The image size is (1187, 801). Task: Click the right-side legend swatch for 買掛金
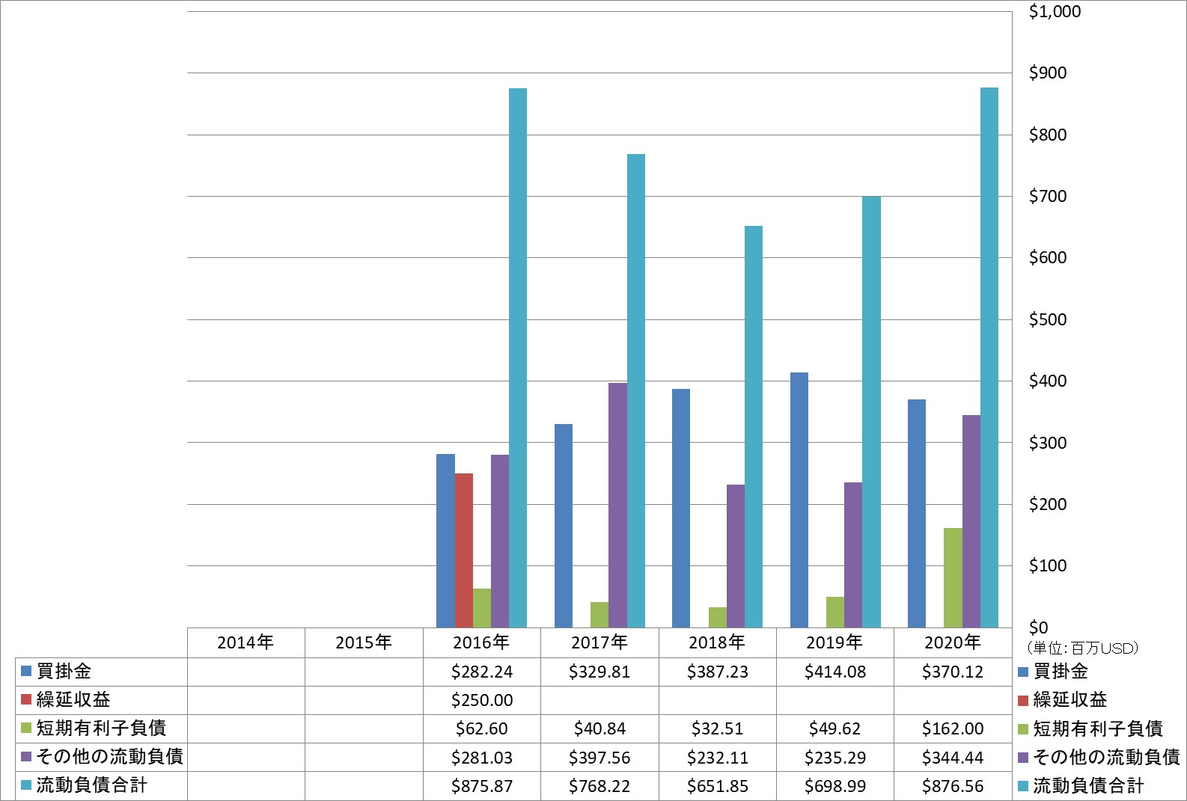[1023, 672]
